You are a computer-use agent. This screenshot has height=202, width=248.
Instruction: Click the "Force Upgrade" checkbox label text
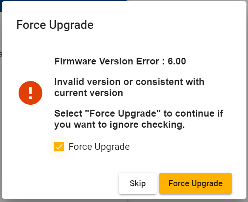point(99,147)
